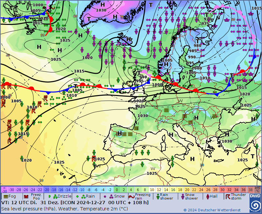Image resolution: width=262 pixels, height=214 pixels.
Task: Click the Hail legend symbol
Action: 207,197
